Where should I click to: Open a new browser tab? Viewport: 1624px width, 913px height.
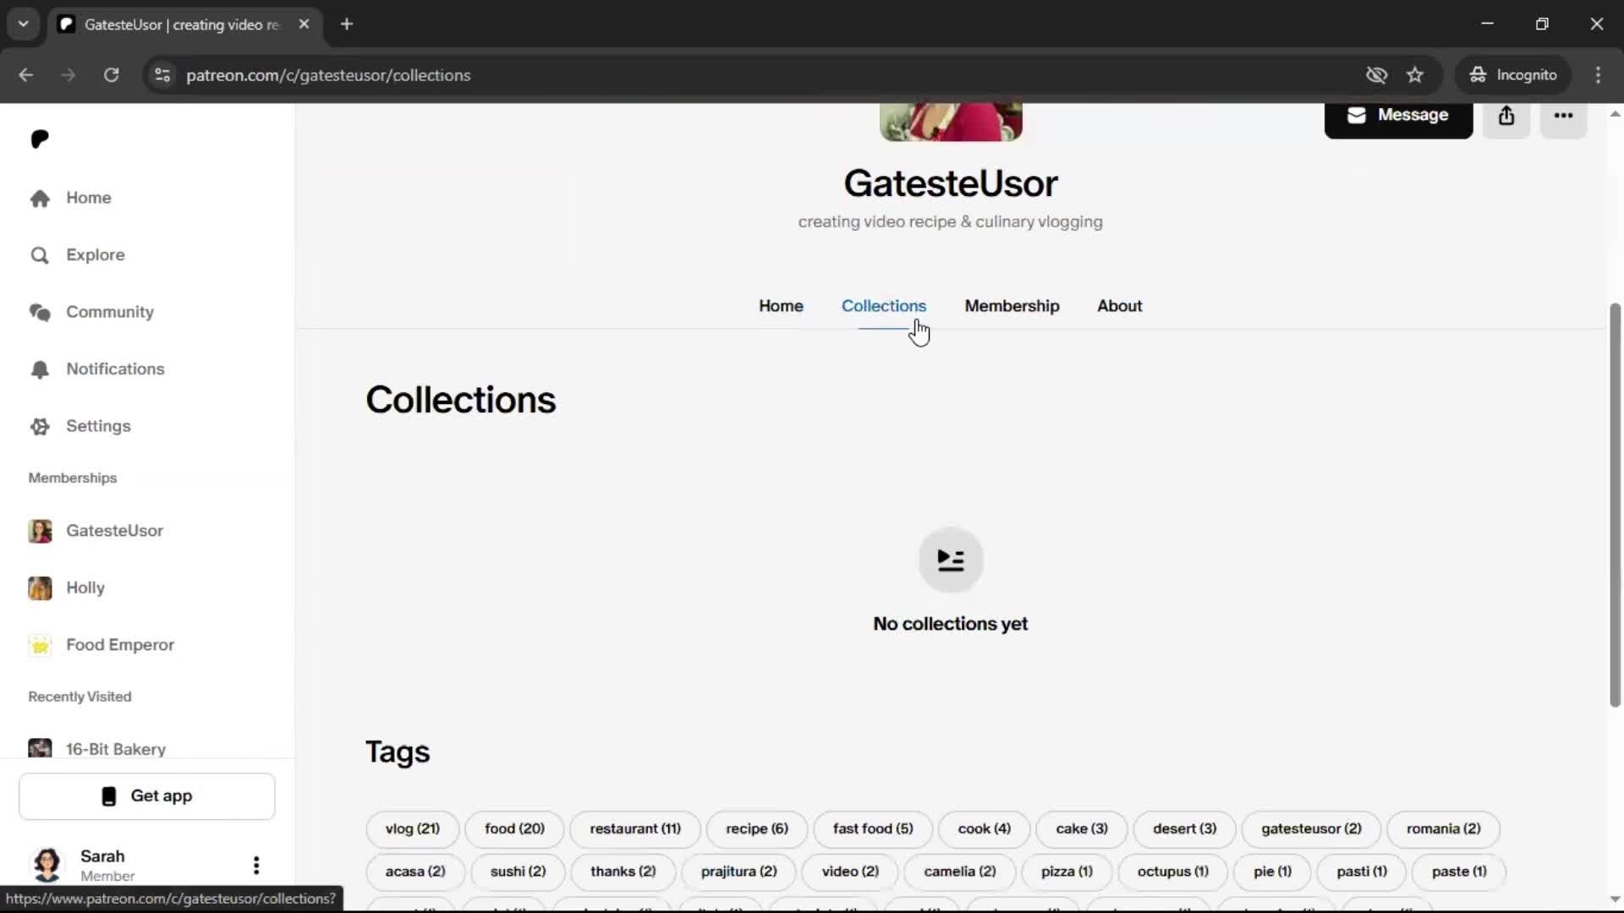pos(347,25)
